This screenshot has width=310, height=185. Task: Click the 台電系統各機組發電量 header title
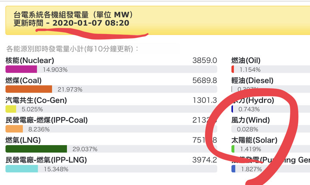click(51, 15)
